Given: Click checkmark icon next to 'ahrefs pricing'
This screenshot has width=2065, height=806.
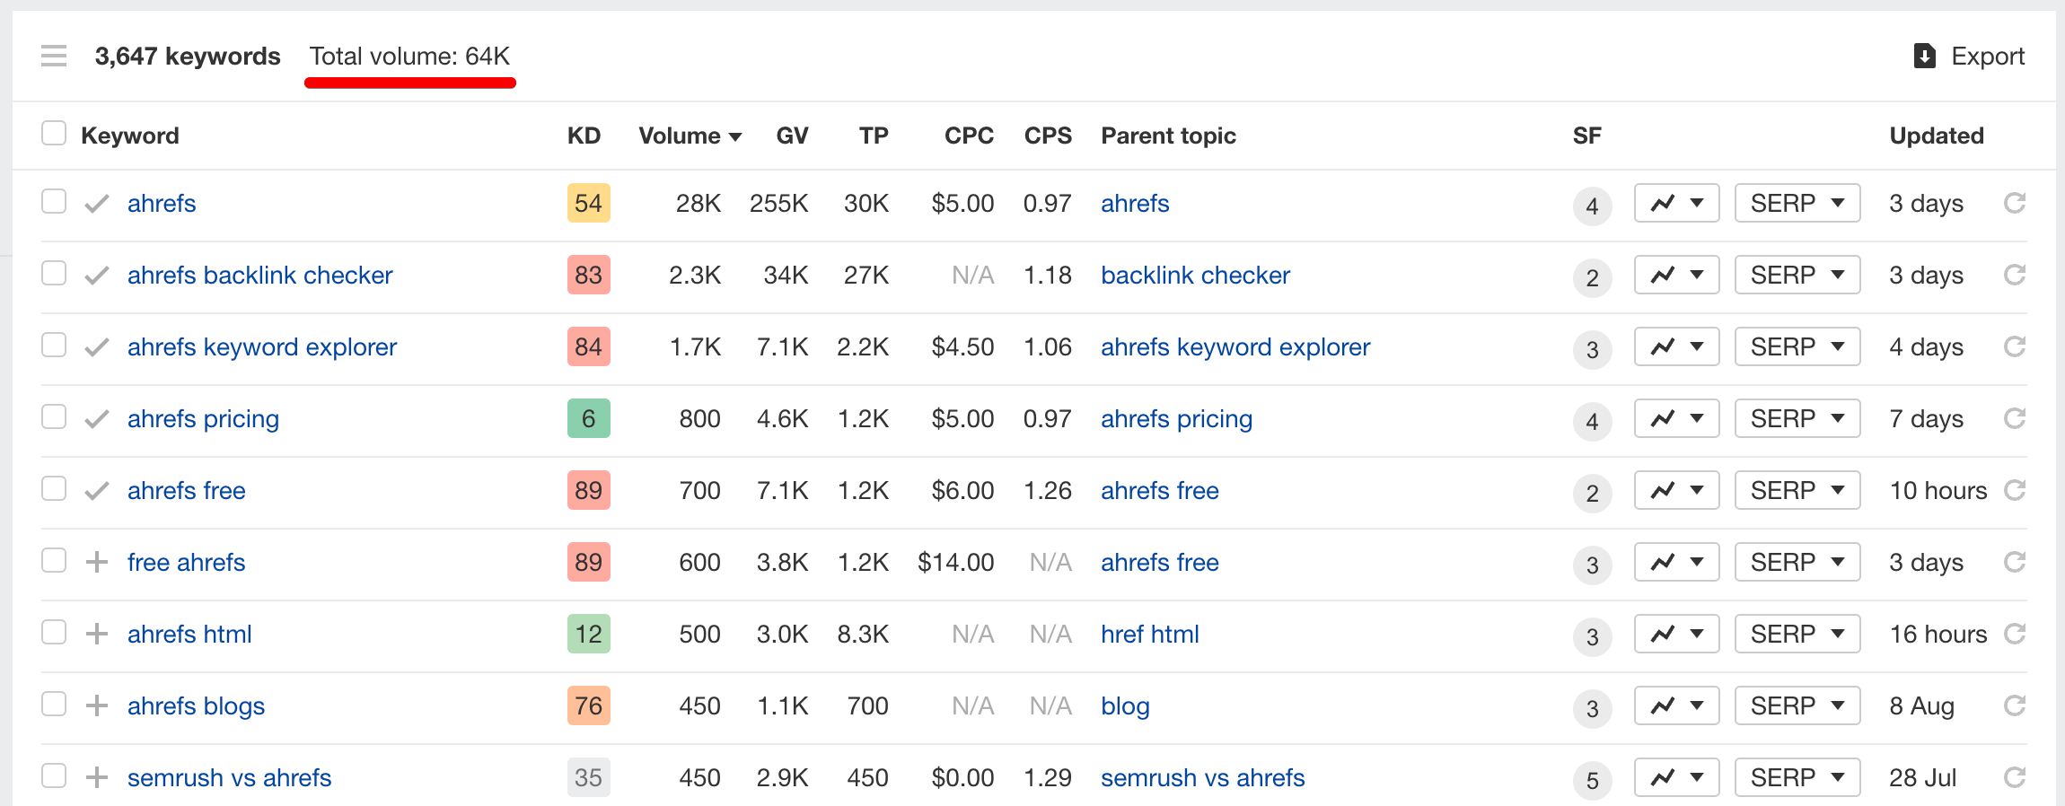Looking at the screenshot, I should 97,419.
